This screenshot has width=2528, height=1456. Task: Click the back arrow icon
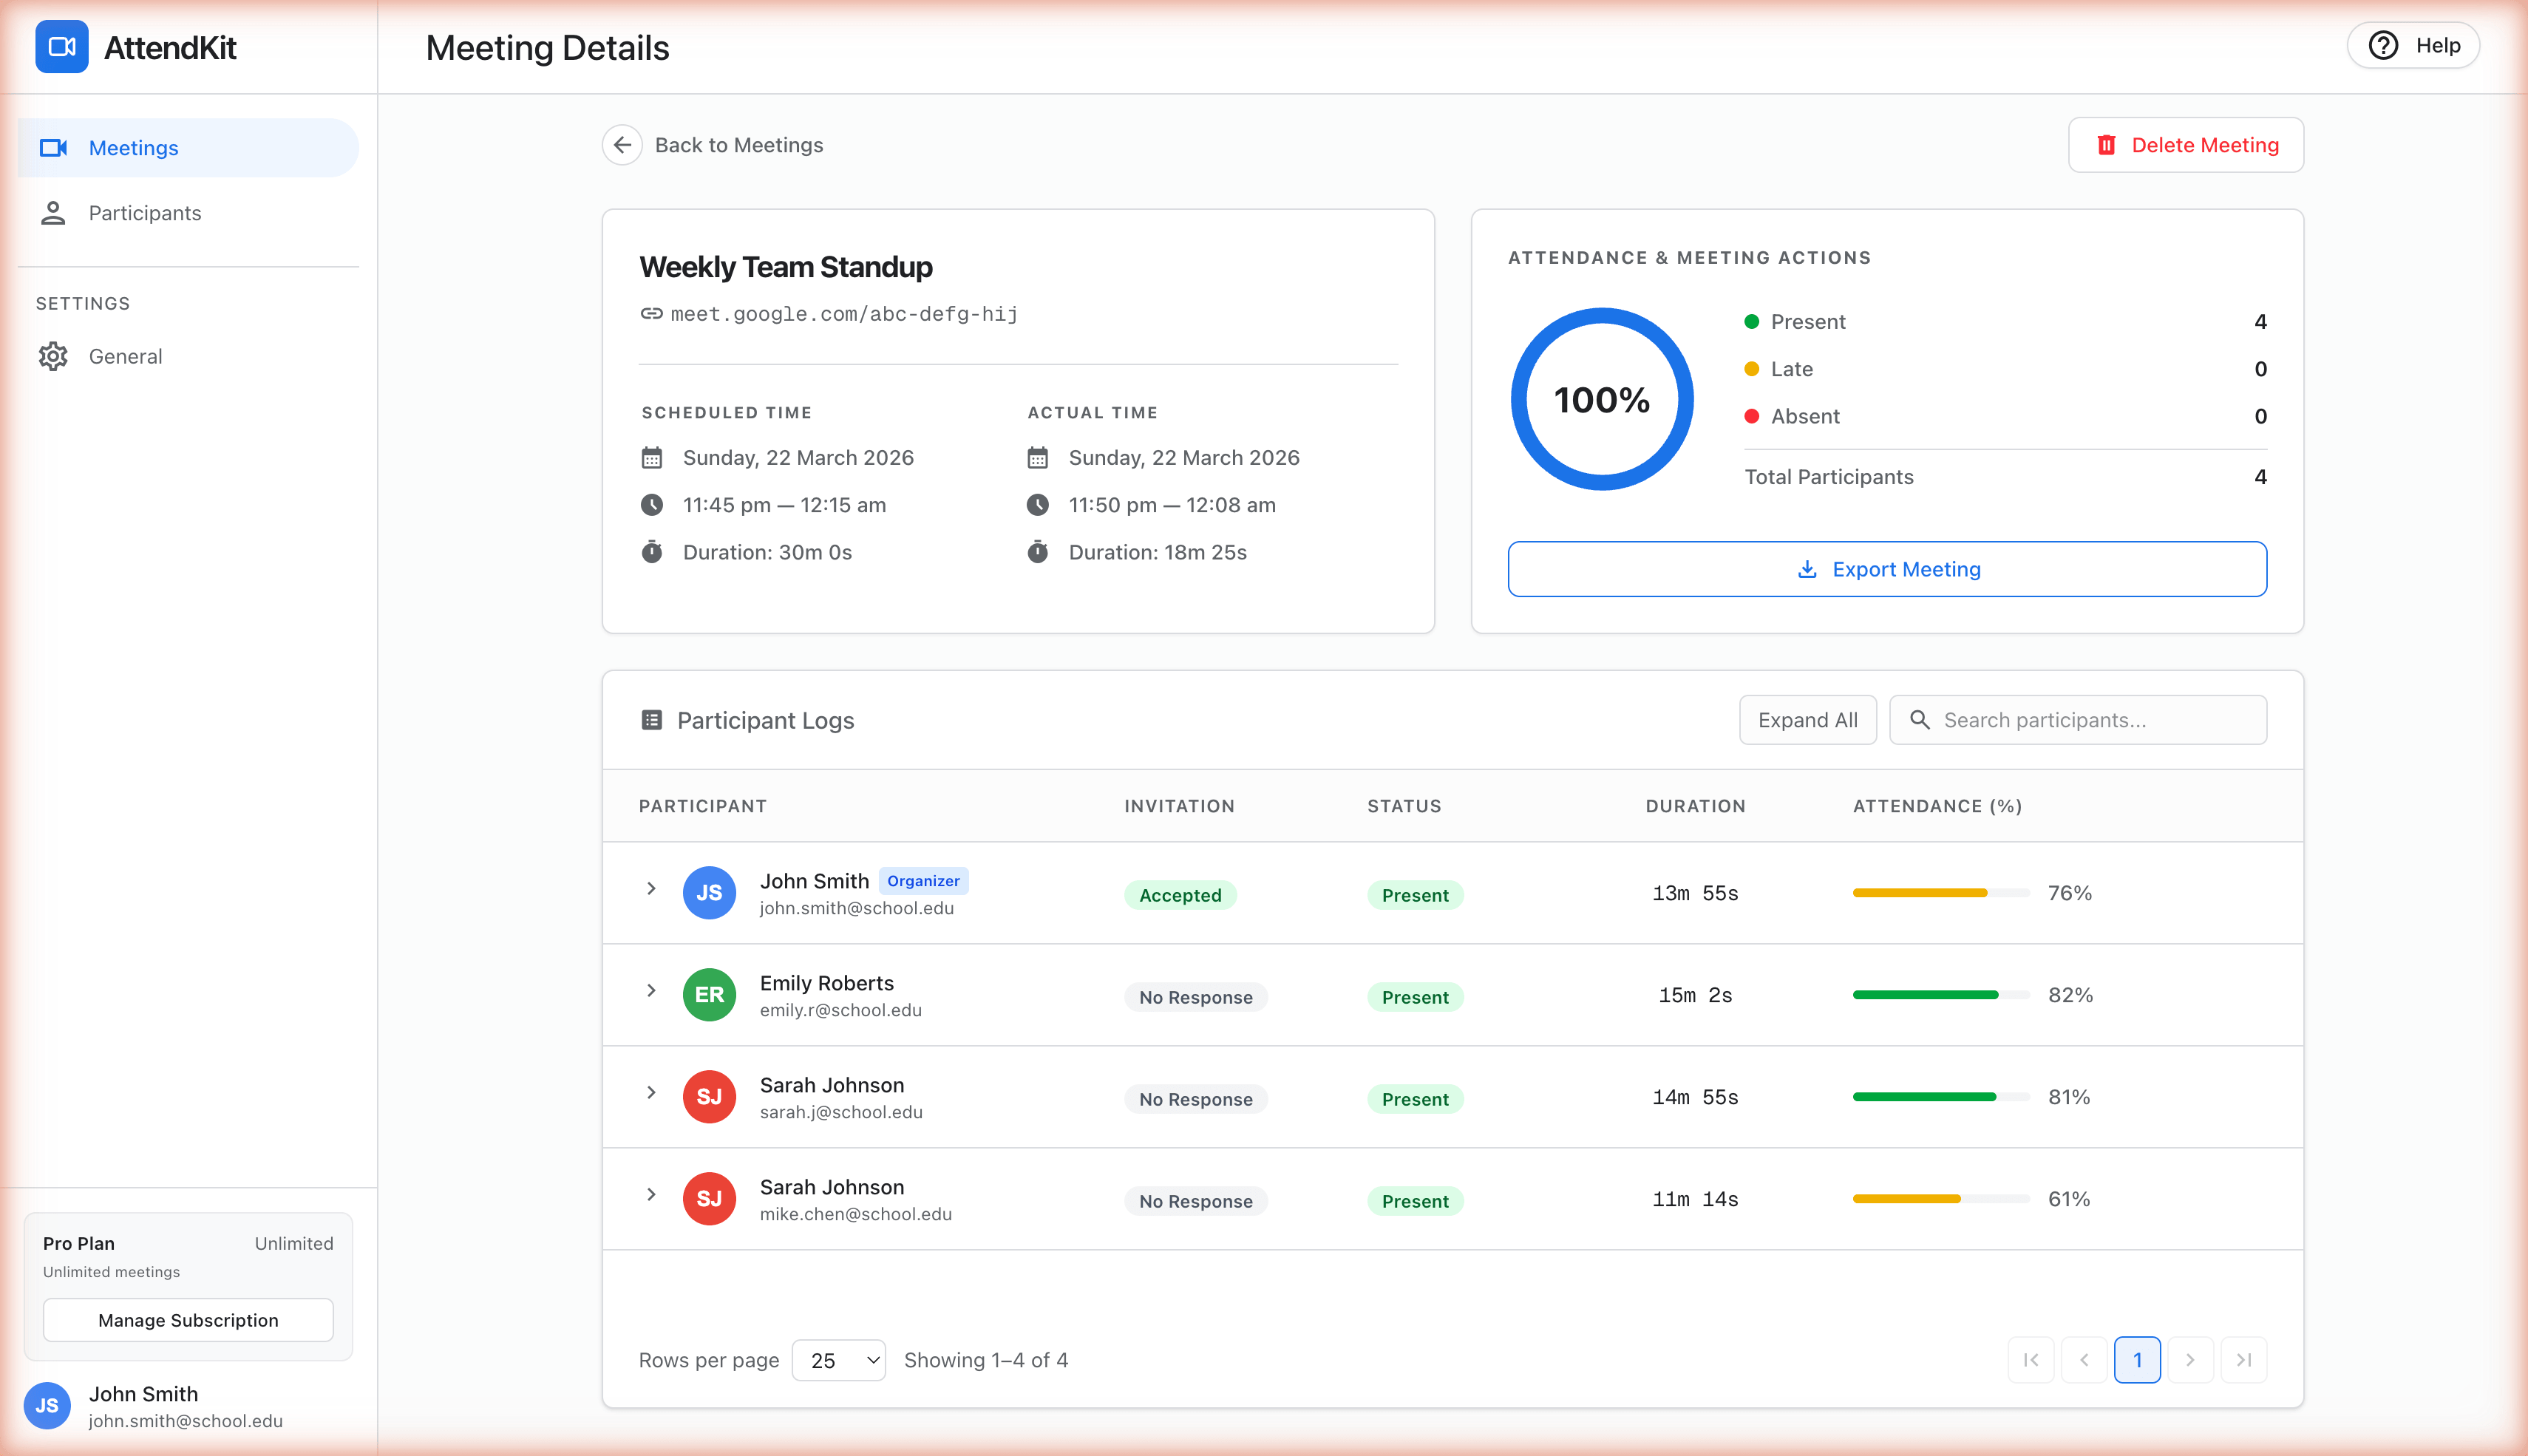point(622,145)
